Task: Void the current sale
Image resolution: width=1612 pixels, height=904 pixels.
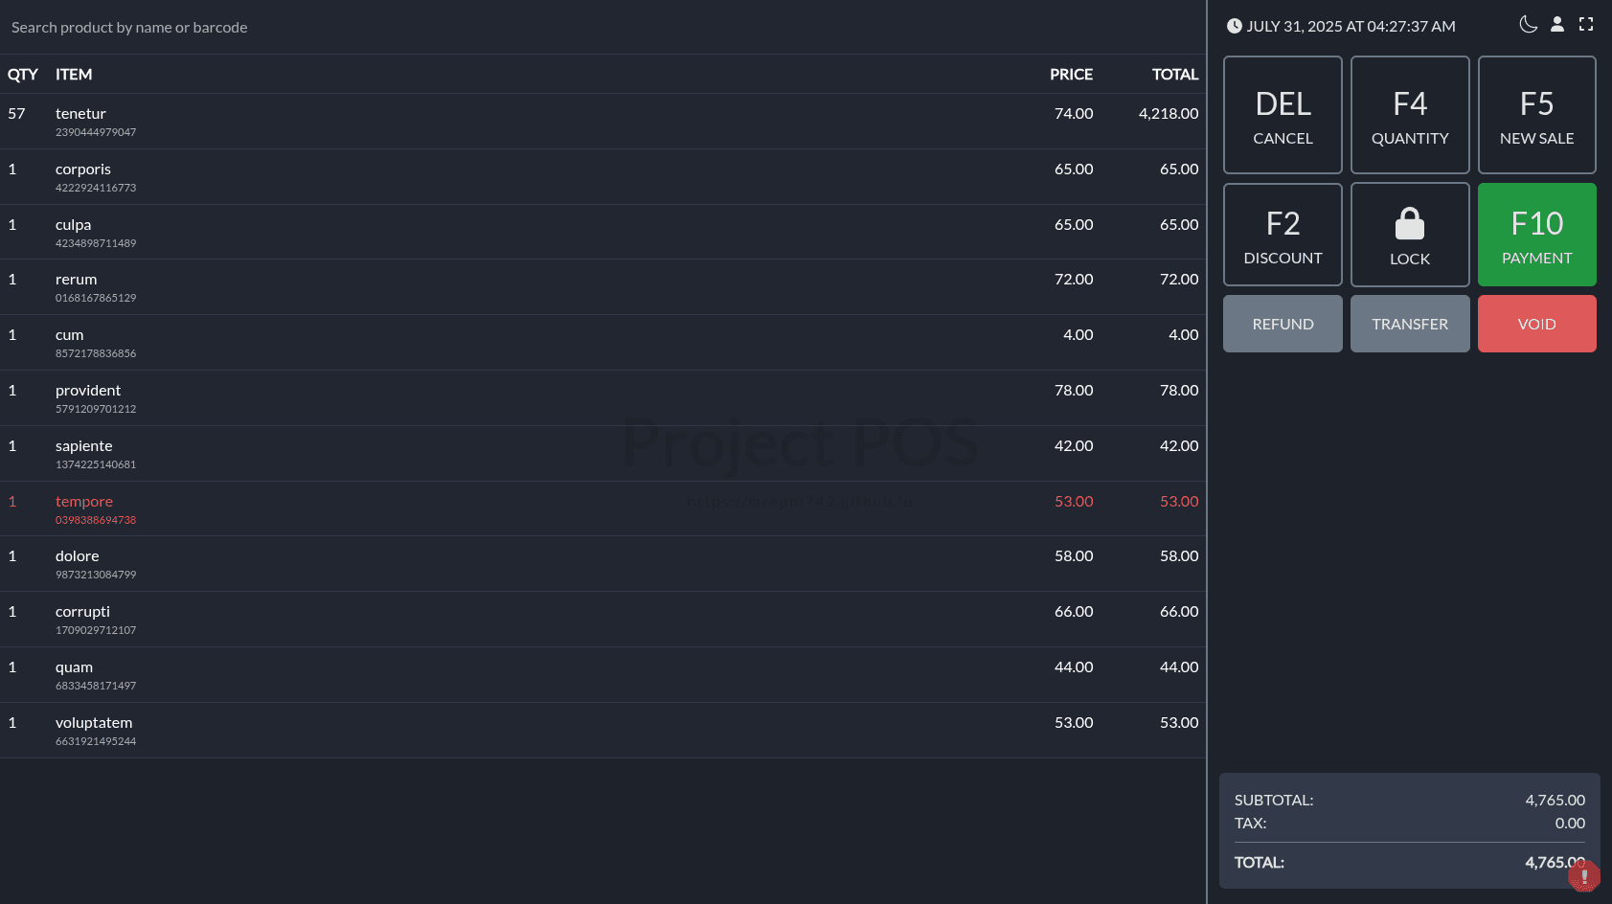Action: pyautogui.click(x=1536, y=324)
